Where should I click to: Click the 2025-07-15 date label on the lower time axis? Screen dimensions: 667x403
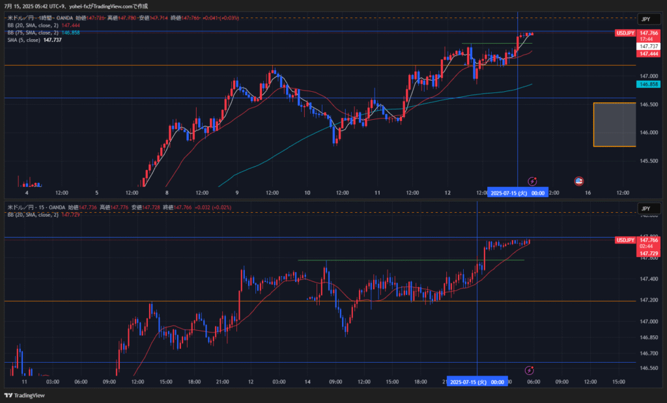477,382
